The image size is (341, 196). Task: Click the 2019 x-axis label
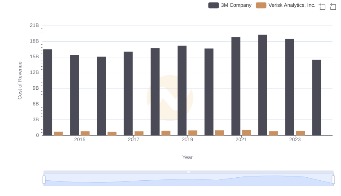[x=187, y=139]
